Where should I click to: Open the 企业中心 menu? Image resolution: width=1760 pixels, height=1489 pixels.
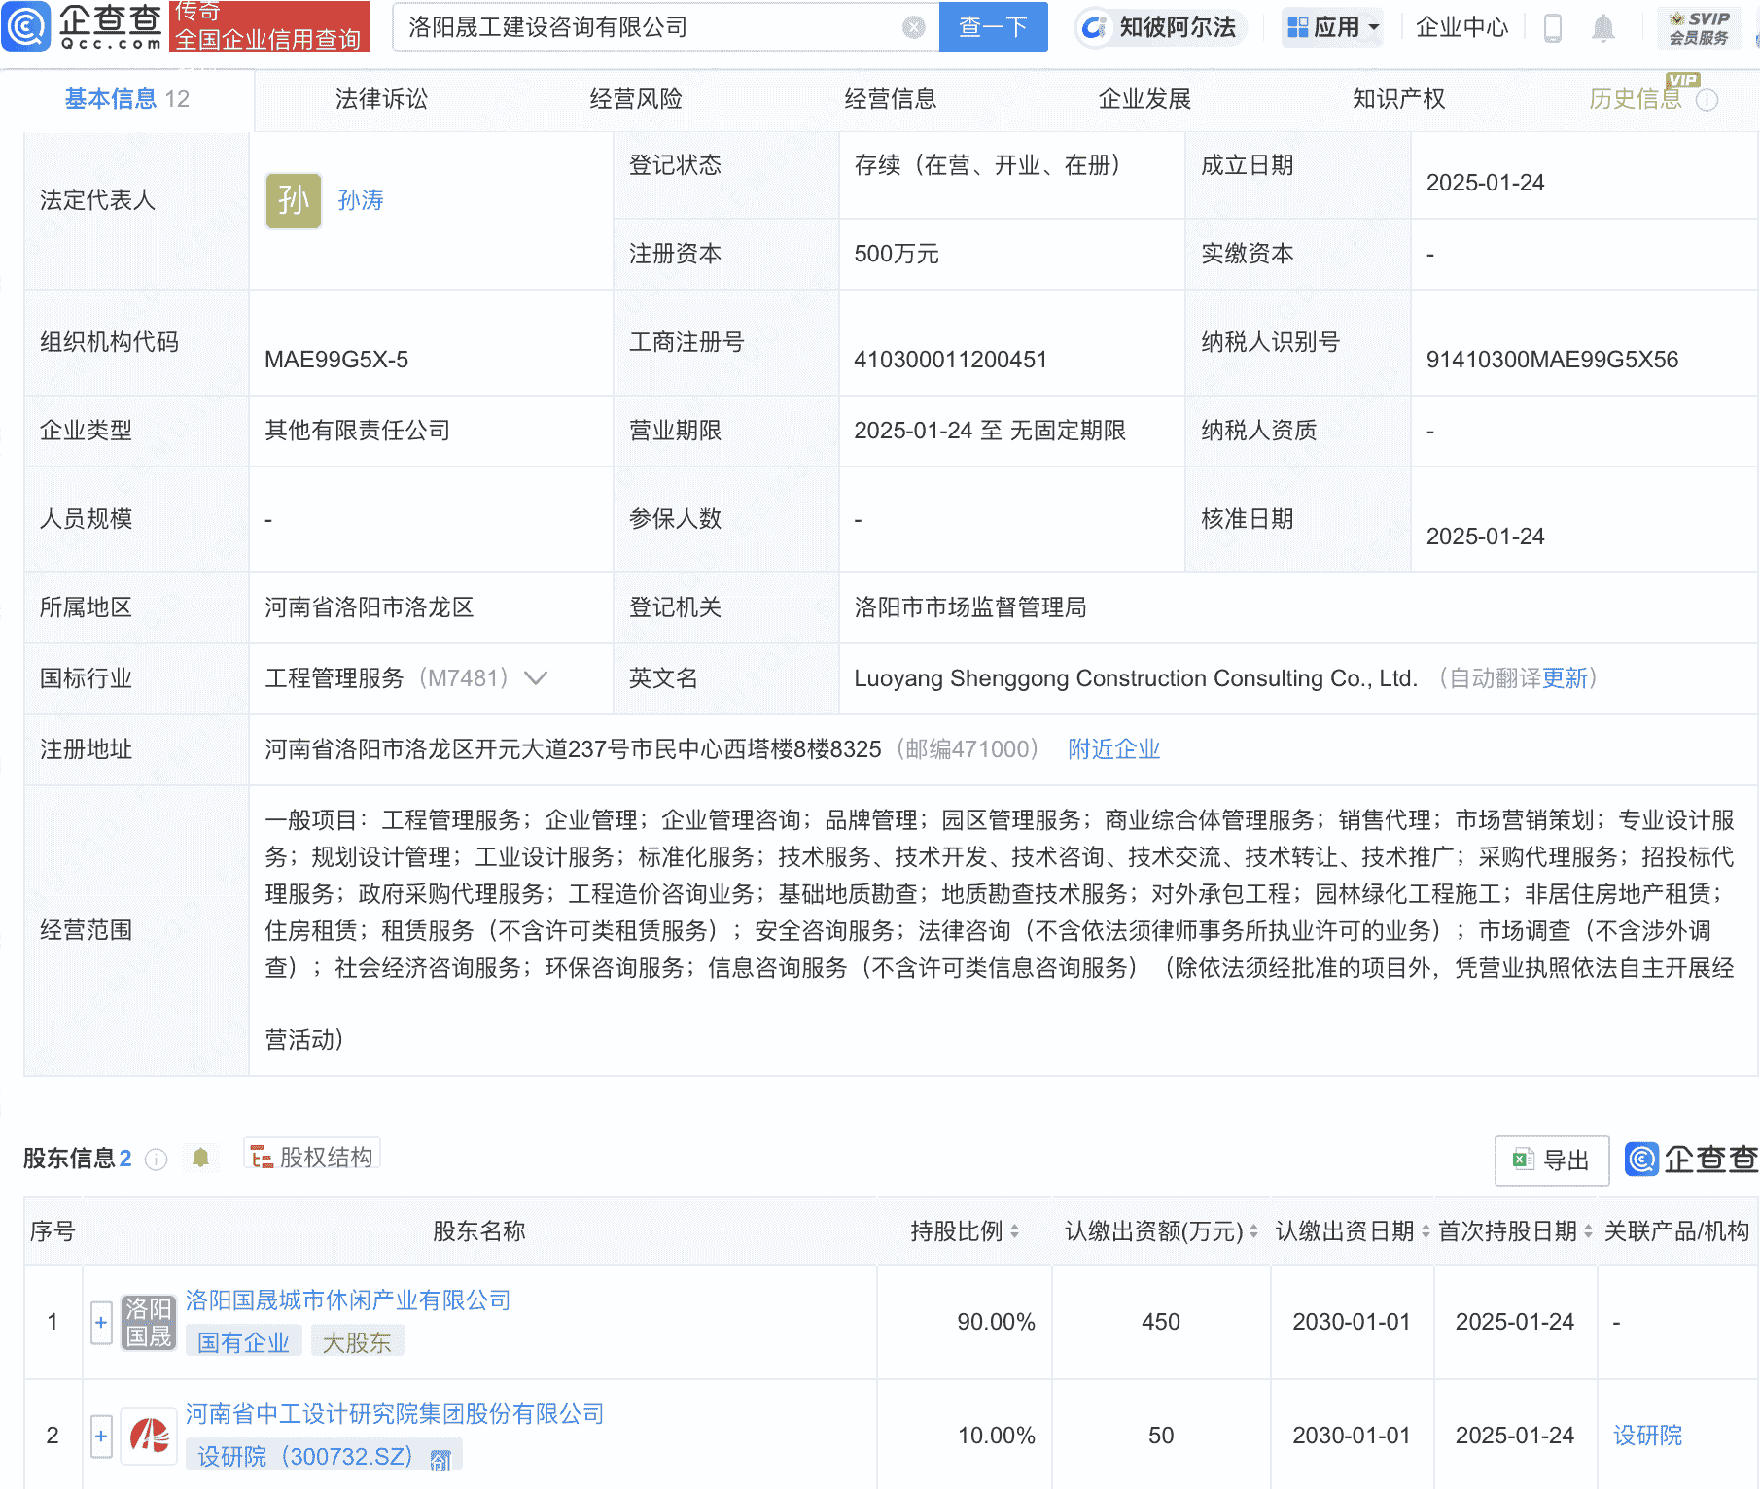click(x=1461, y=27)
